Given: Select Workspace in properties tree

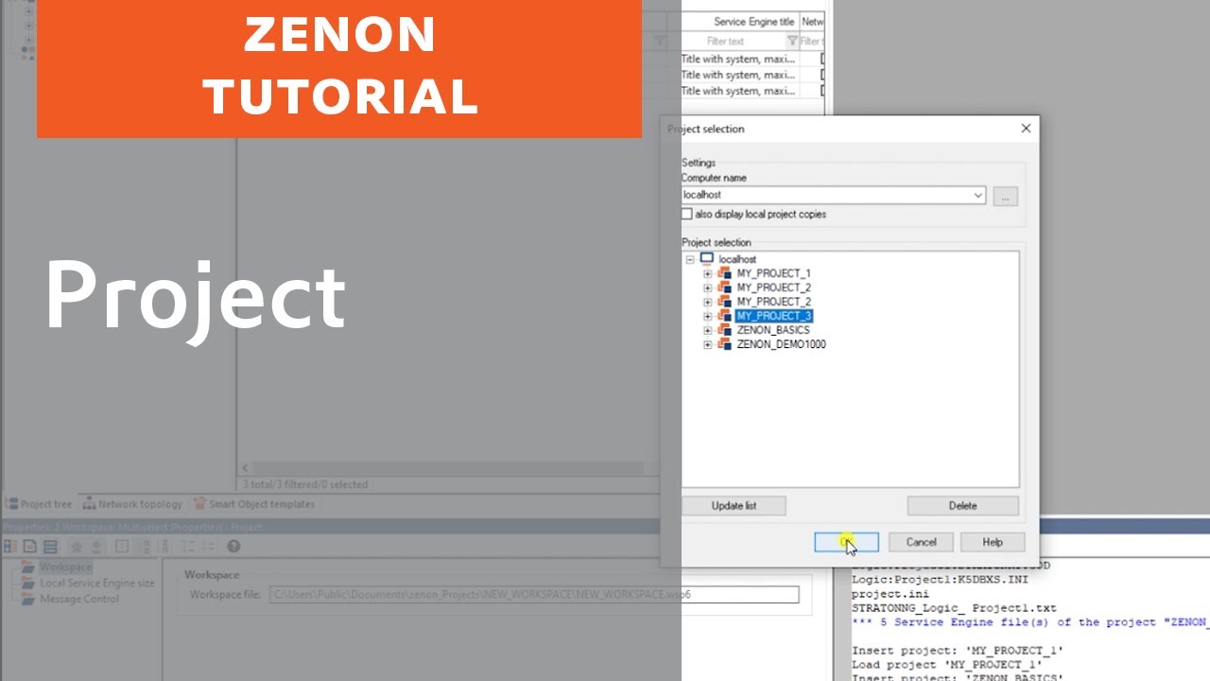Looking at the screenshot, I should (65, 567).
